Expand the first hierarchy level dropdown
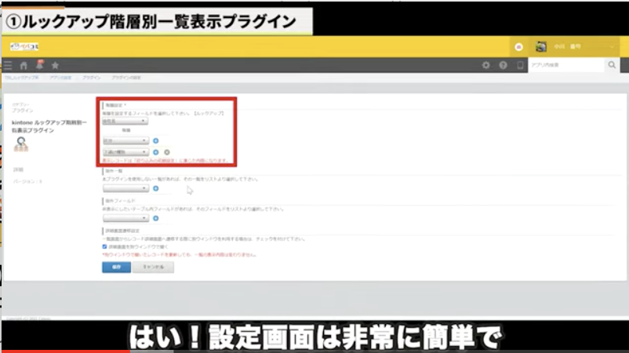 coord(125,140)
